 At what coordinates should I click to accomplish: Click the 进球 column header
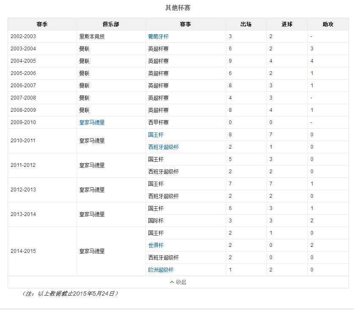[x=286, y=24]
